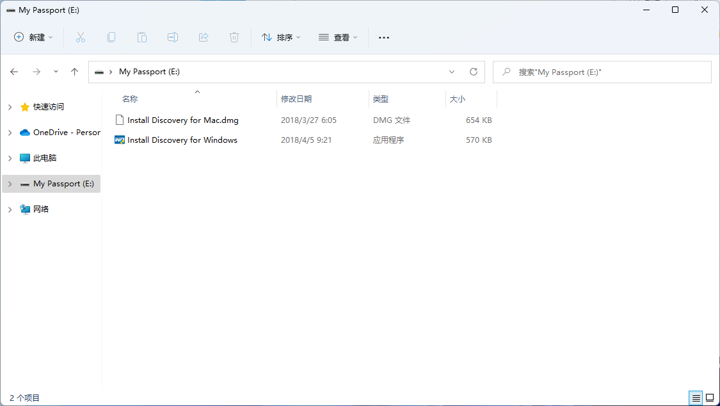Expand the OneDrive tree node

click(x=10, y=133)
